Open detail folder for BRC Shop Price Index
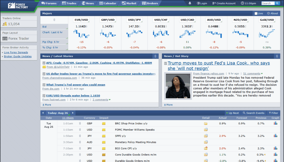284x162 pixels. [x=206, y=124]
